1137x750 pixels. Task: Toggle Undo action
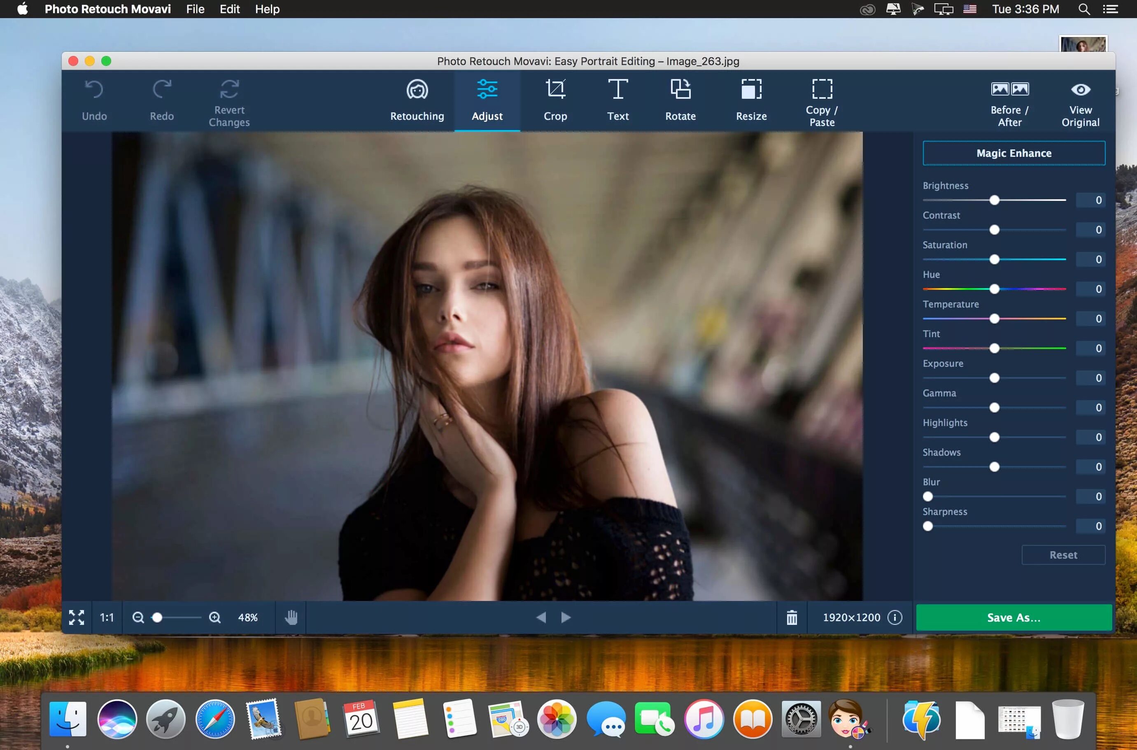pos(93,98)
